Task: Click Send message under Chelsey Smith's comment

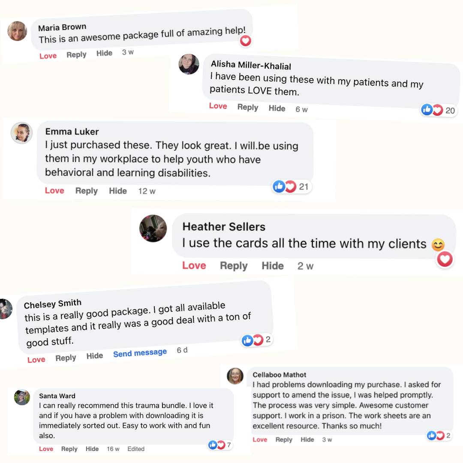Action: click(140, 353)
